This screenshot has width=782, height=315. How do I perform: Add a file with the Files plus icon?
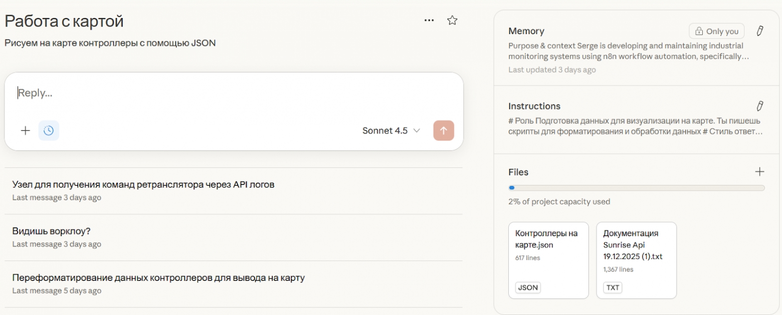click(x=759, y=172)
